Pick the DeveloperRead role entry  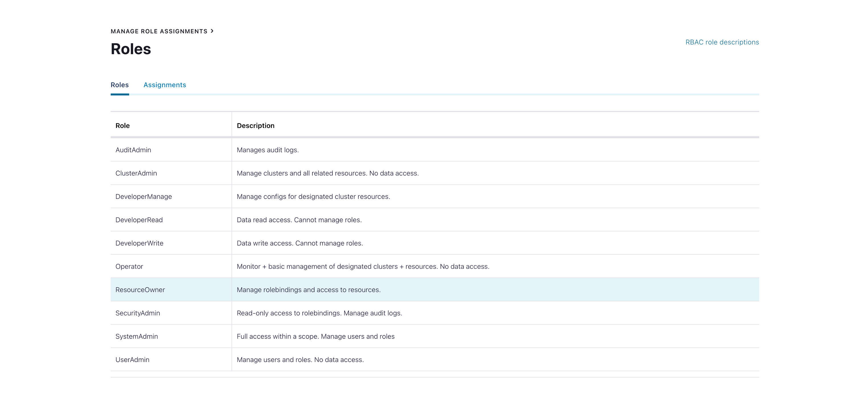(x=139, y=220)
